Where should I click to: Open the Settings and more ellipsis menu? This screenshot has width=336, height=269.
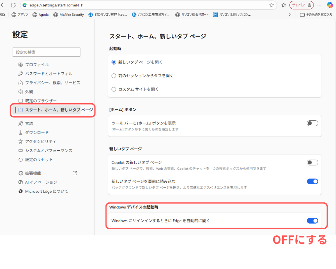click(319, 5)
